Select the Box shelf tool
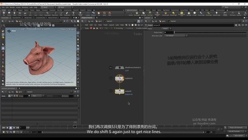 tap(4, 14)
